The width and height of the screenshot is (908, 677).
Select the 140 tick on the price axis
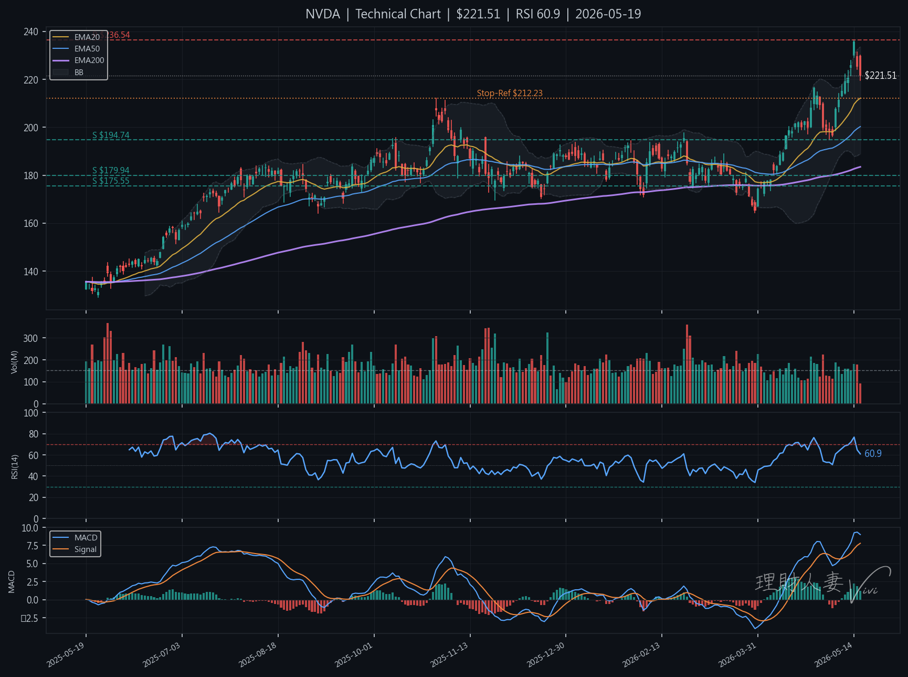(31, 272)
